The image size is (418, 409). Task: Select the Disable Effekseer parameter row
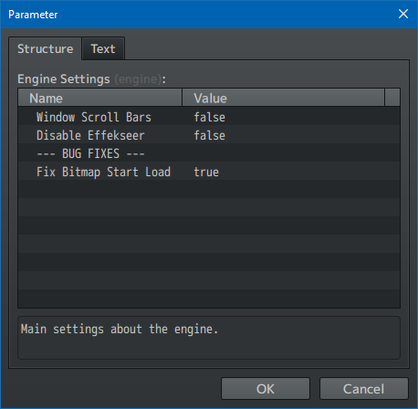click(209, 135)
